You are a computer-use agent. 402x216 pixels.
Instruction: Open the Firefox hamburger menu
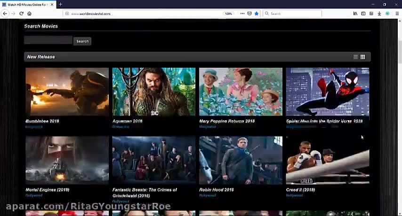pos(397,14)
